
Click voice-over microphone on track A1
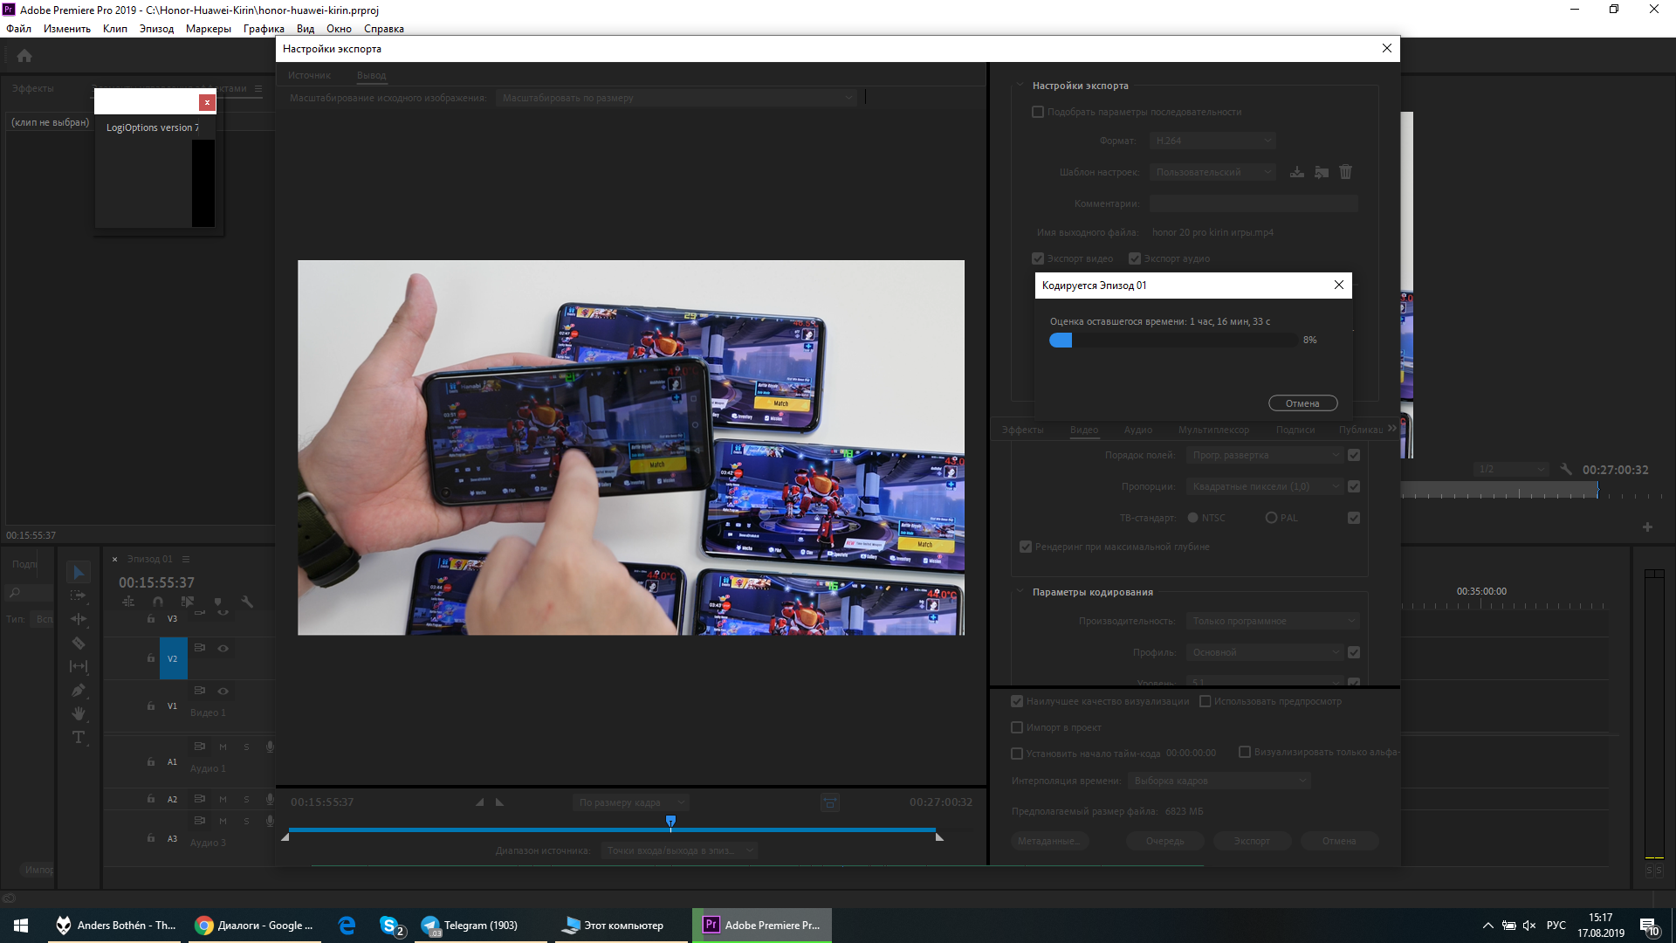coord(270,747)
